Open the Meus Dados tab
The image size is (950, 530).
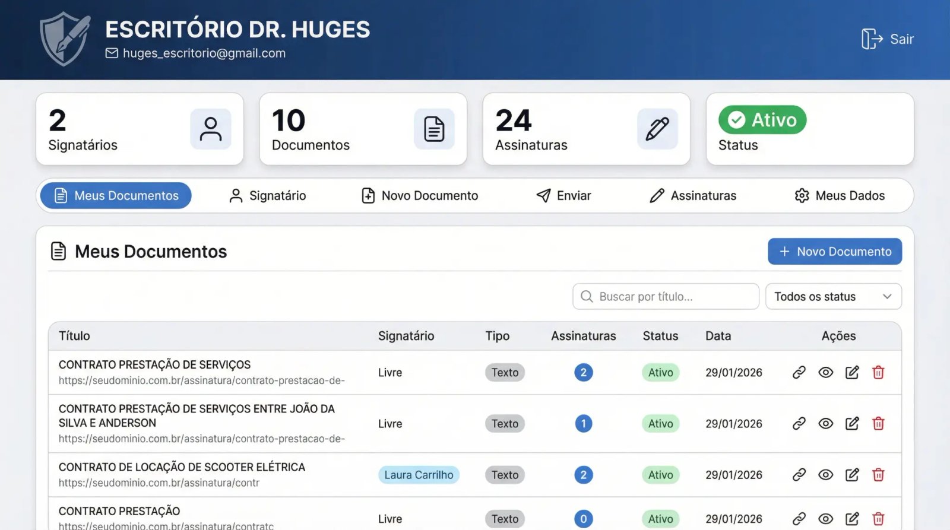coord(840,196)
